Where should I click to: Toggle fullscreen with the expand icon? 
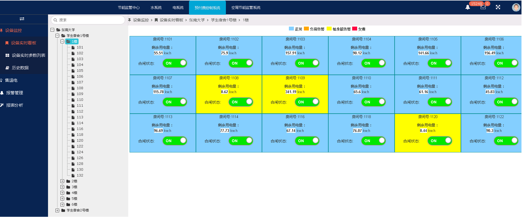(498, 7)
